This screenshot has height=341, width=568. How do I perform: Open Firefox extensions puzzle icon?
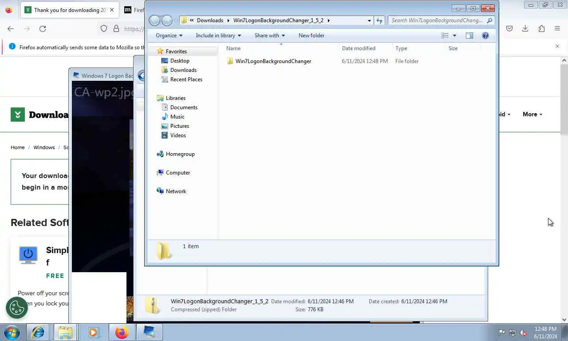[541, 28]
